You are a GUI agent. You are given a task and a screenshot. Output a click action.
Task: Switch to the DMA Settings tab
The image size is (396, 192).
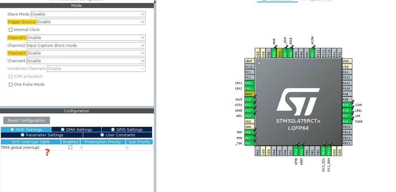pos(76,130)
